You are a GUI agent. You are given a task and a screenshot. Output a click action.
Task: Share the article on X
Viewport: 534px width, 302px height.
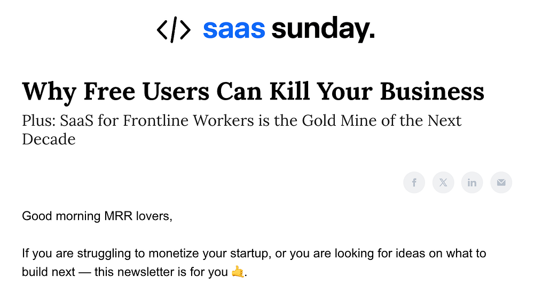tap(443, 183)
